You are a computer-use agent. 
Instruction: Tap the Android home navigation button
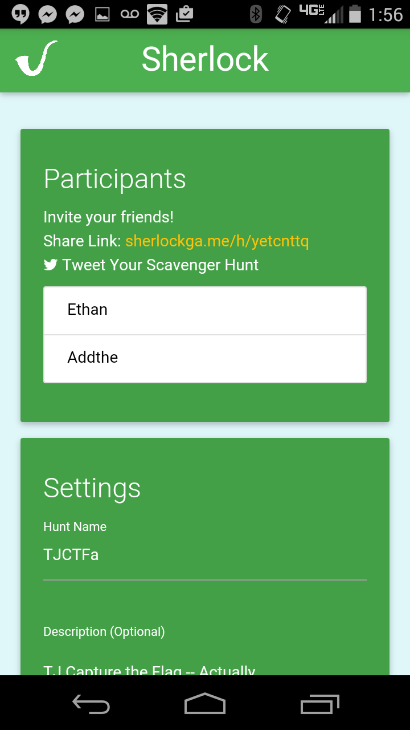(205, 704)
